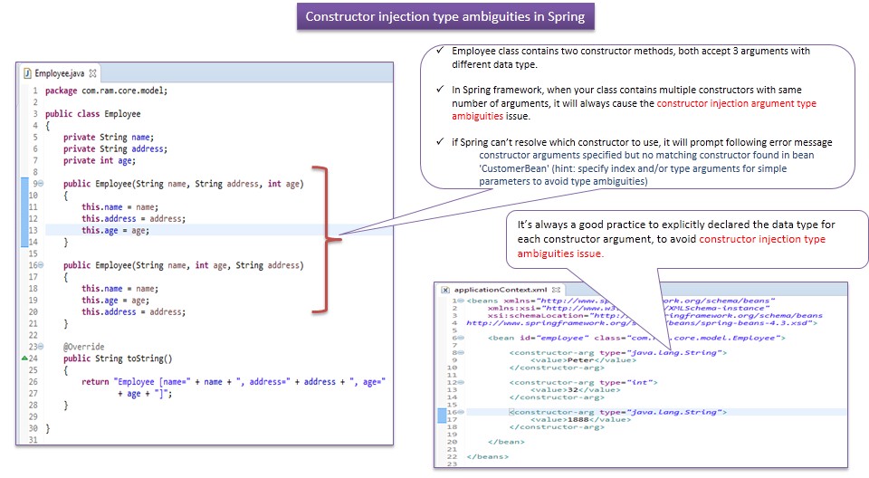Click 'public class Employee' declaration
Viewport: 869px width, 478px height.
pos(92,114)
